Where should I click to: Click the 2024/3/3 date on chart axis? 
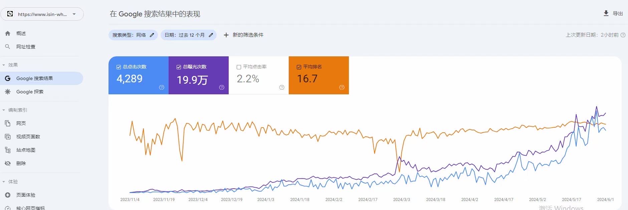[x=401, y=199]
